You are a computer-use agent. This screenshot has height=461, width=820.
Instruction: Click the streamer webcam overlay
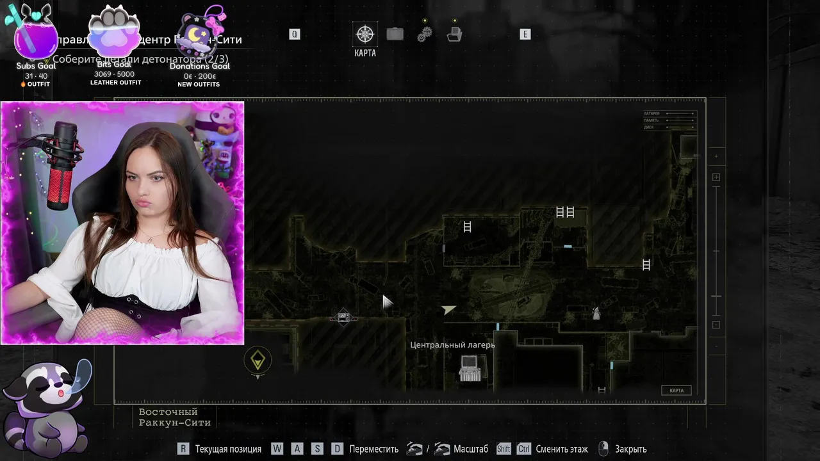click(x=122, y=223)
